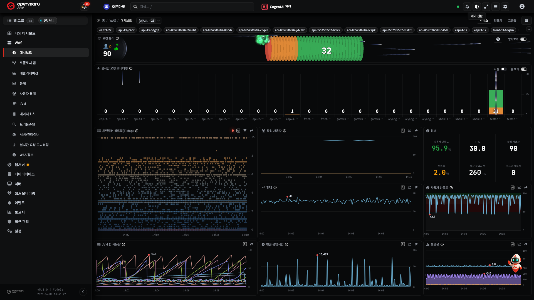Toggle the 라벨 switch
This screenshot has width=534, height=300.
point(504,69)
